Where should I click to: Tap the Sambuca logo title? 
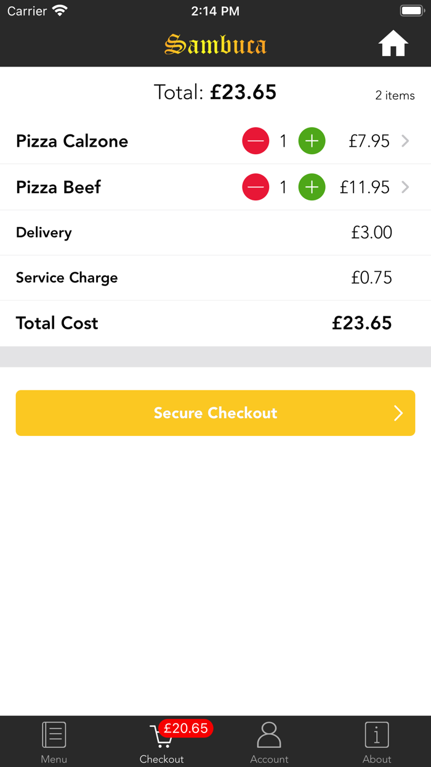point(216,44)
